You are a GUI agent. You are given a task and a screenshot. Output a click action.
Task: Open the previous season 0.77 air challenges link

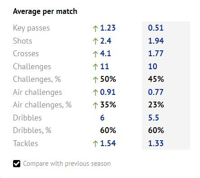156,92
